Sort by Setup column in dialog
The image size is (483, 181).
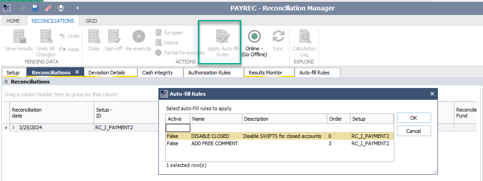click(x=372, y=119)
